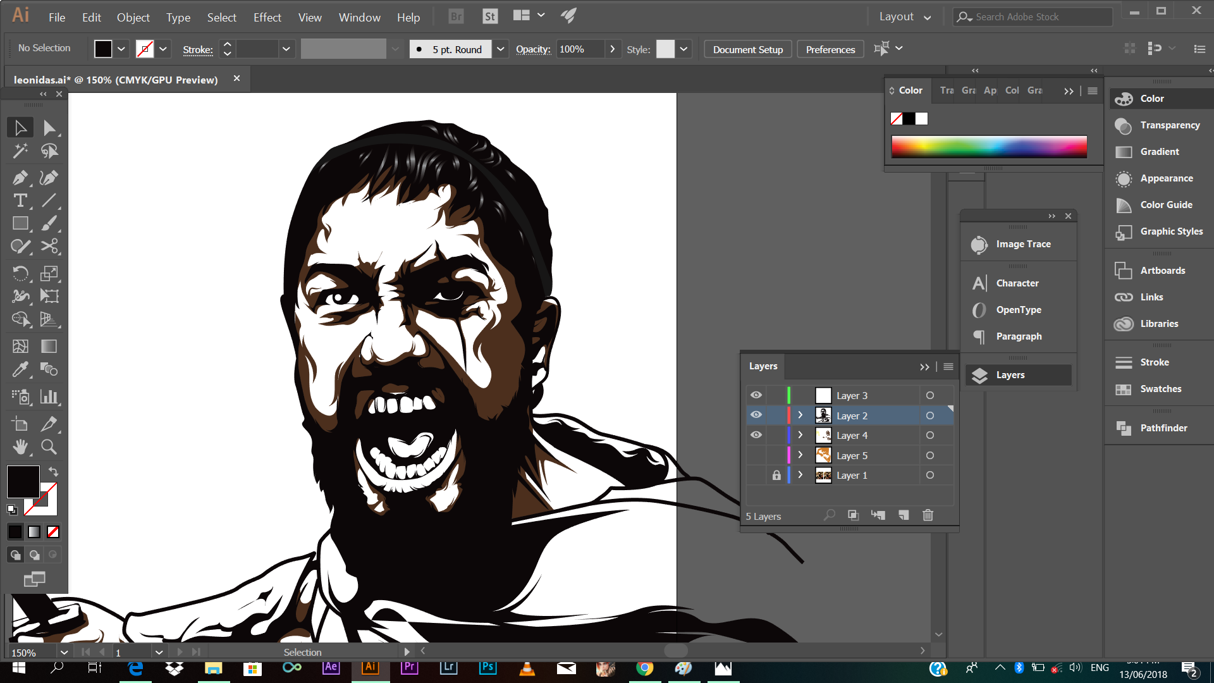Select the Type tool

pos(20,201)
